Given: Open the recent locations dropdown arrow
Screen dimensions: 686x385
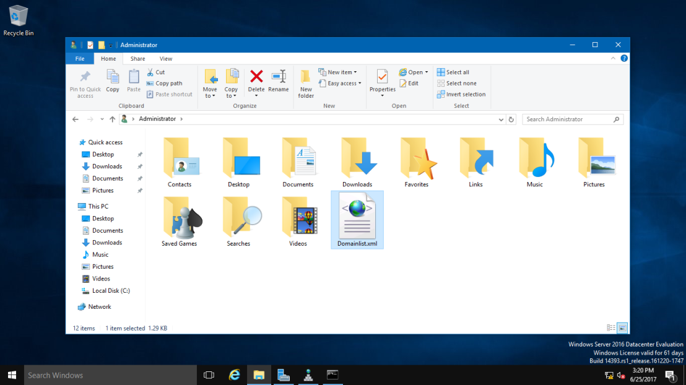Looking at the screenshot, I should [102, 119].
